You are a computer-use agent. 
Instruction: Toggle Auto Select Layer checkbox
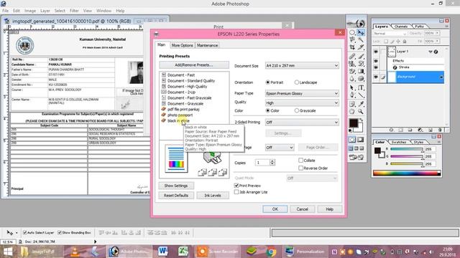(x=25, y=232)
